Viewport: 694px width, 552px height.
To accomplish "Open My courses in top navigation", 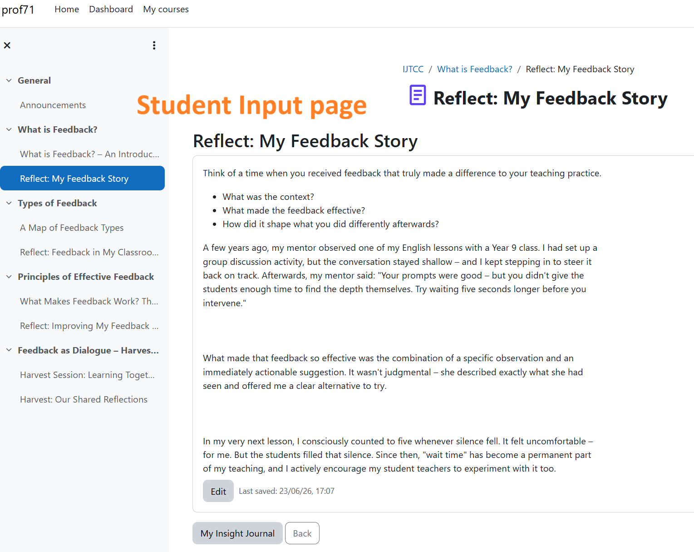I will pos(166,10).
